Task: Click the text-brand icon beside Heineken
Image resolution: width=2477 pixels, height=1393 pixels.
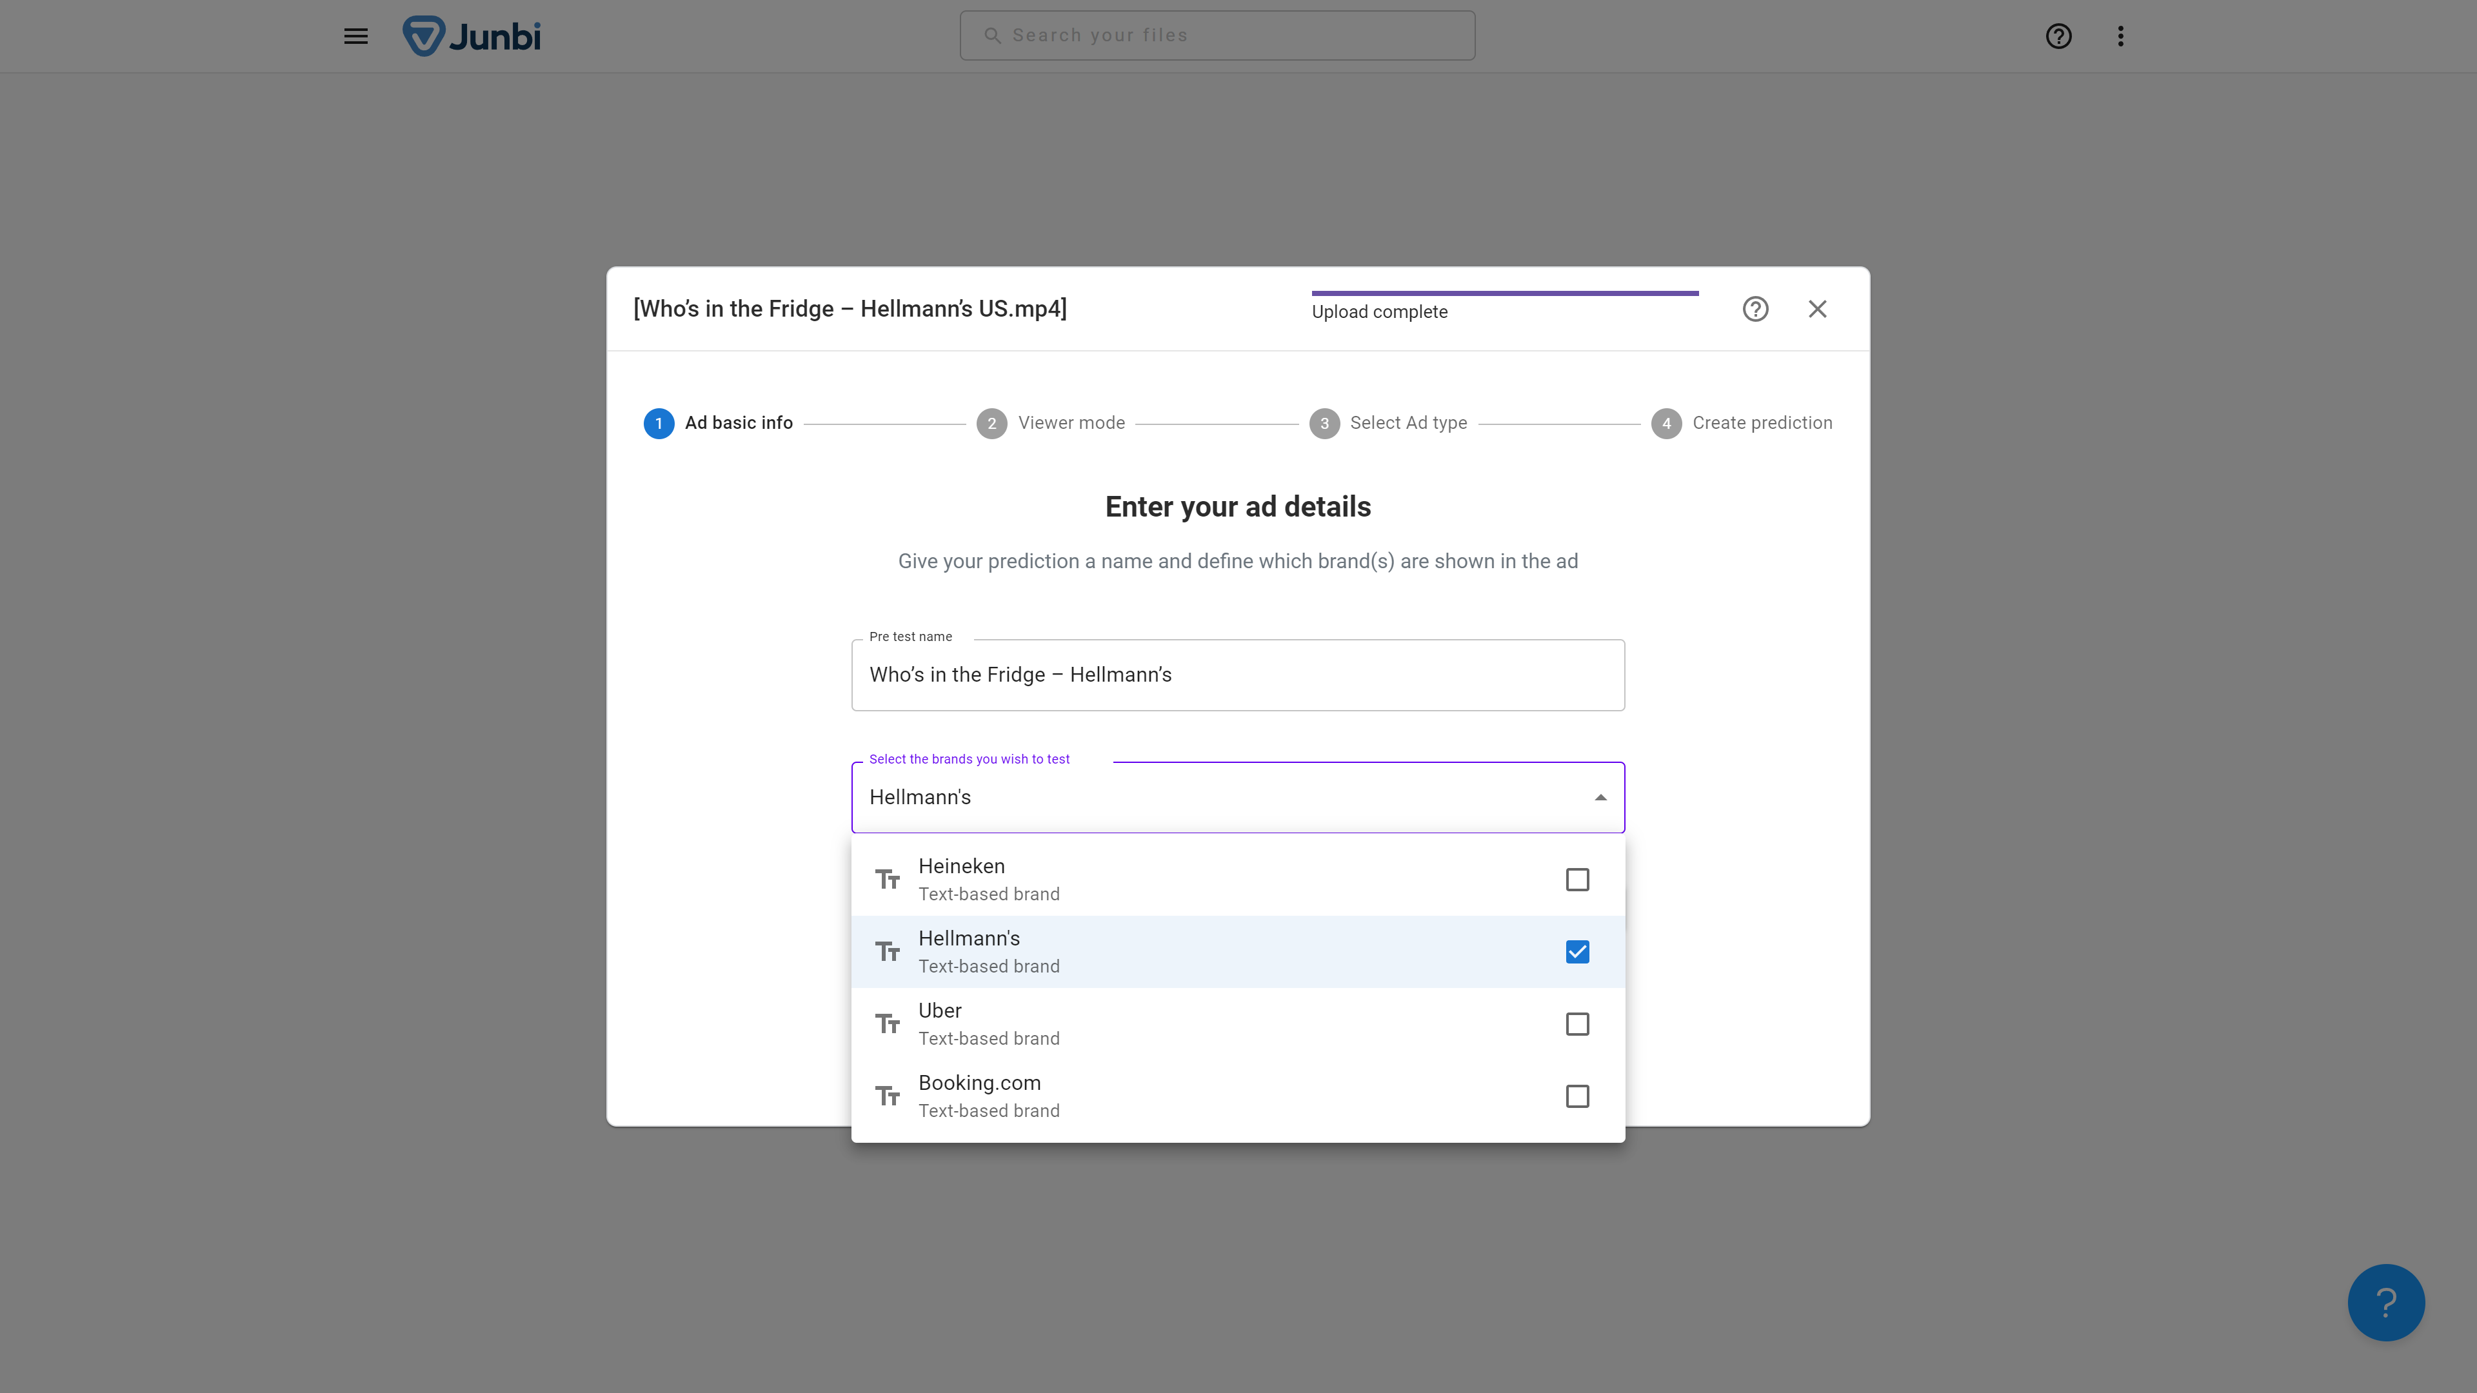Action: (x=888, y=878)
